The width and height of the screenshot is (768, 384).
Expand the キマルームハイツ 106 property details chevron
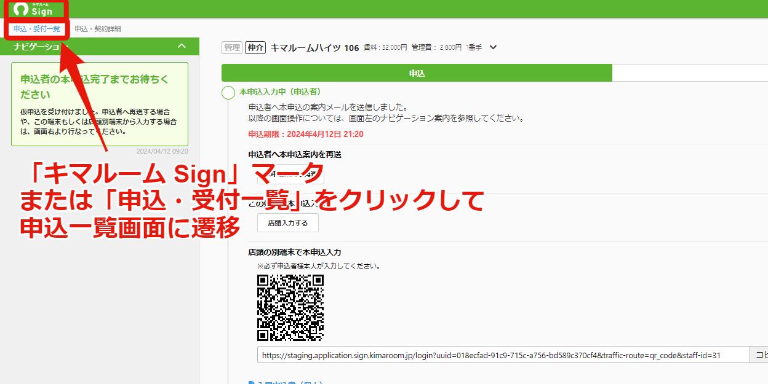[493, 47]
